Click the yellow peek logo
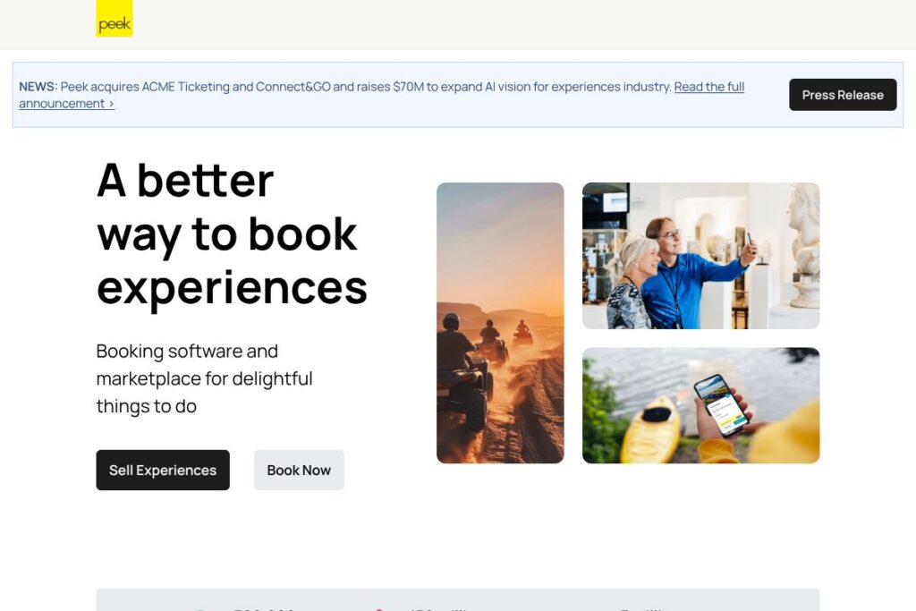The width and height of the screenshot is (916, 611). click(x=114, y=18)
